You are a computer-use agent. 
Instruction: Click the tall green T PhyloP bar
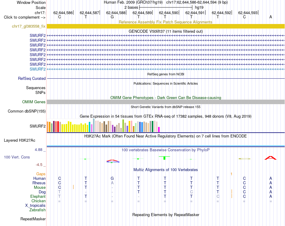164,158
